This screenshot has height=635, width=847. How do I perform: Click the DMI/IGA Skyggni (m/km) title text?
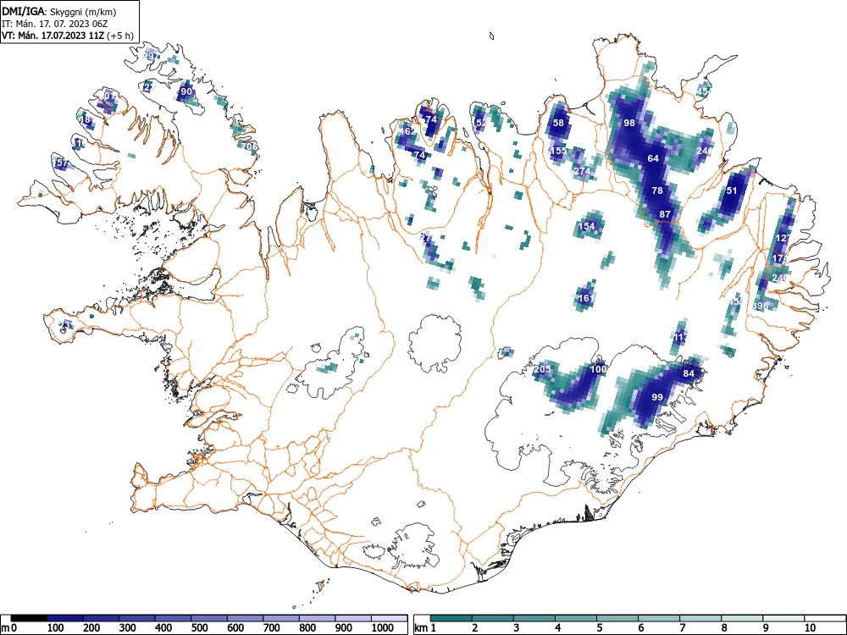(59, 12)
